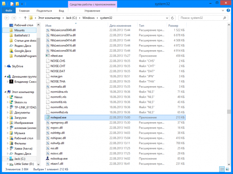This screenshot has width=233, height=174.
Task: Sort by the Размер column header
Action: click(177, 25)
